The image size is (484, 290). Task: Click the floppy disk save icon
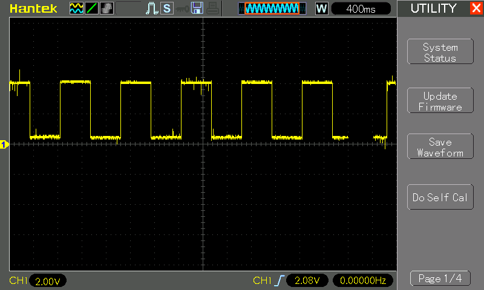coord(197,8)
